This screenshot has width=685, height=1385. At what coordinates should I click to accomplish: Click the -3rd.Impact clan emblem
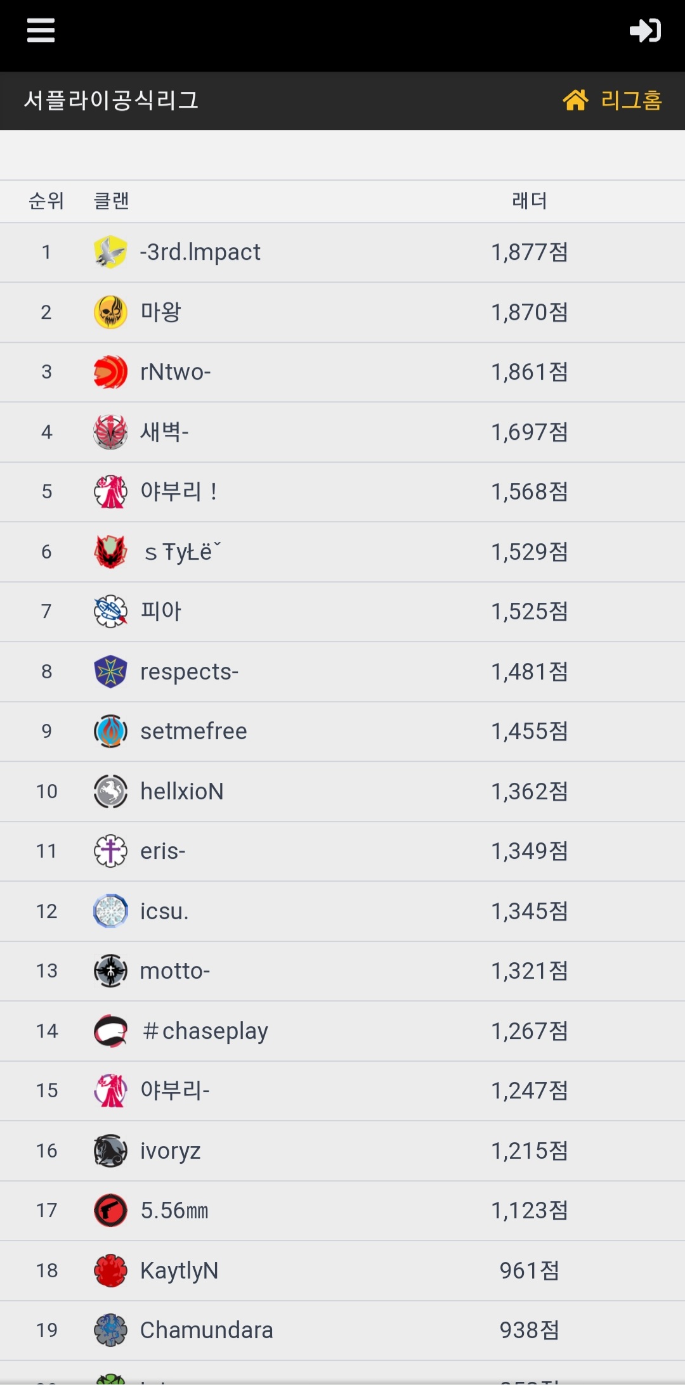tap(110, 252)
